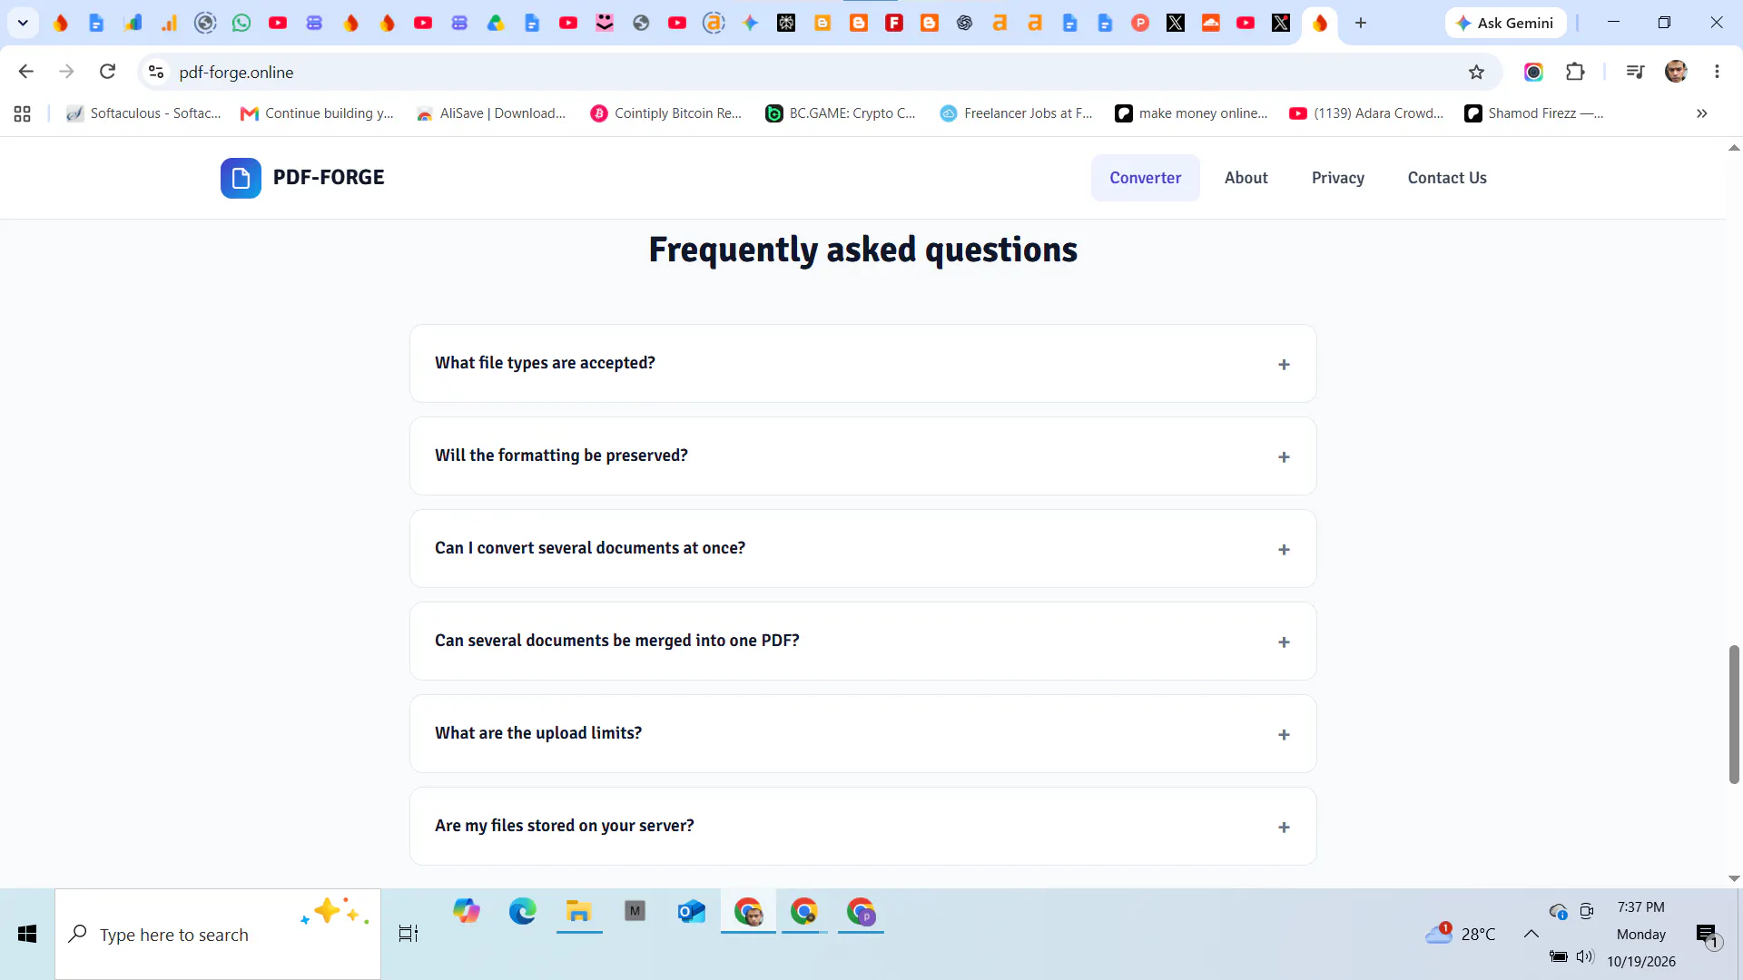Open the Contact Us nav link
Screen dimensions: 1743x980
1447,178
